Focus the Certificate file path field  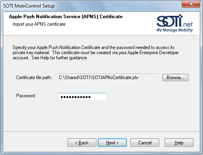(108, 77)
